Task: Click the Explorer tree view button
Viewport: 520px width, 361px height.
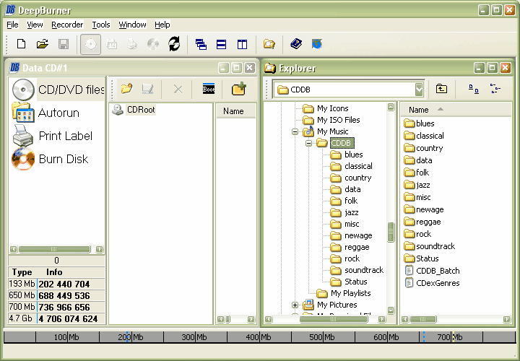Action: coord(495,89)
